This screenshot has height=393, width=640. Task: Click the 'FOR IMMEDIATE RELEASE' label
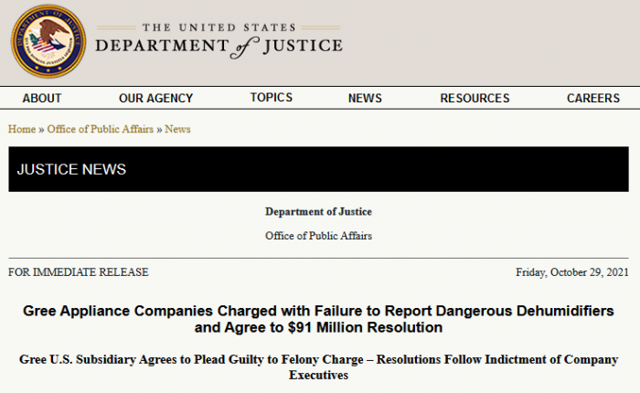tap(79, 272)
